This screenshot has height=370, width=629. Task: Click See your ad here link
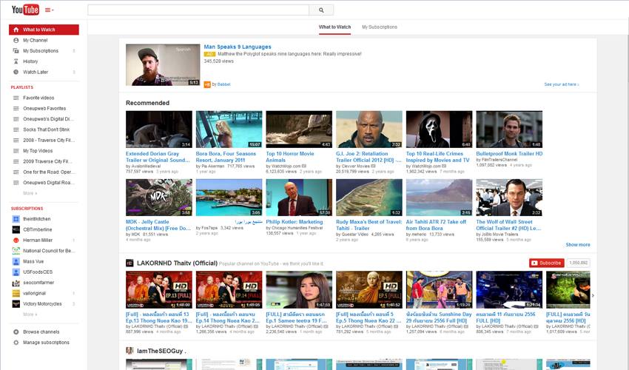coord(561,84)
